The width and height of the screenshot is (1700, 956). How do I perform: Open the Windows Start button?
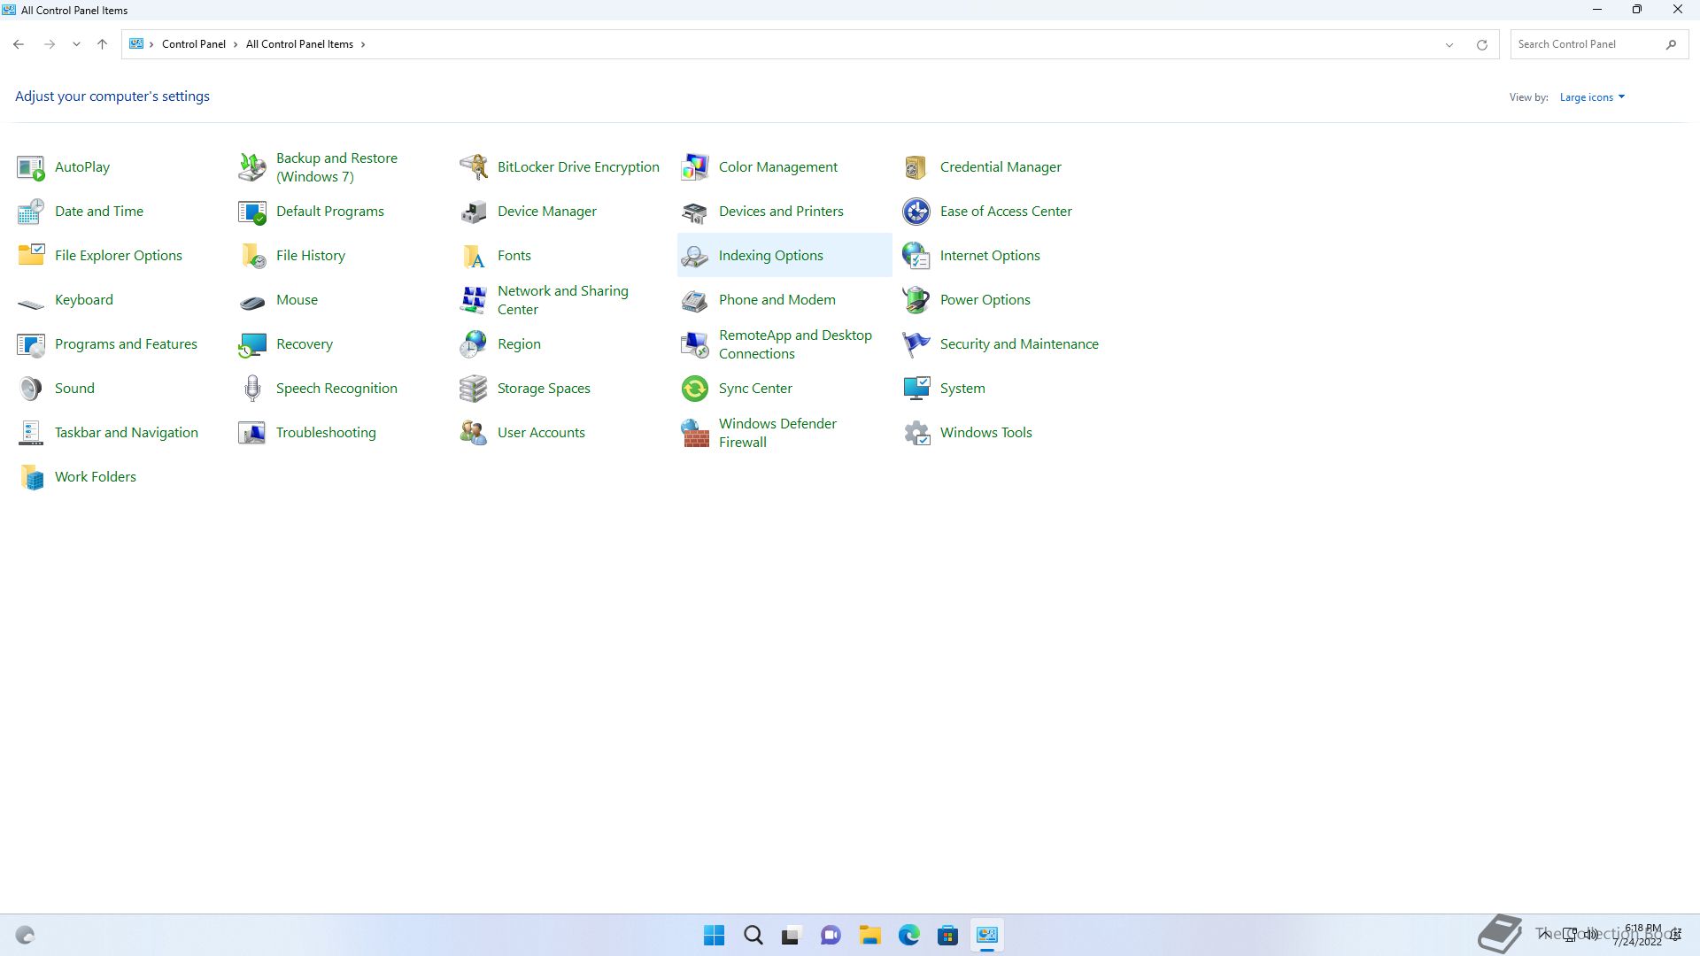[x=714, y=936]
